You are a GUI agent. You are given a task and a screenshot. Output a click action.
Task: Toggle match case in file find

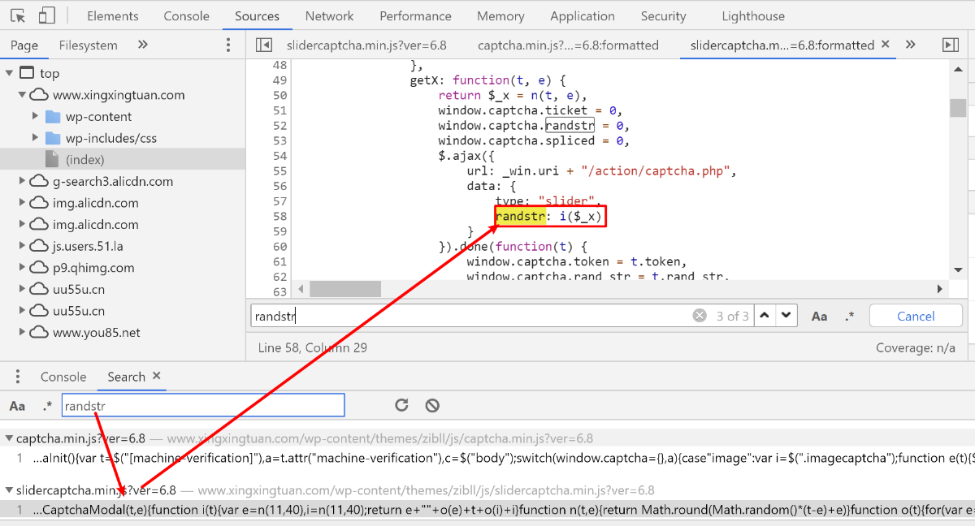click(819, 316)
